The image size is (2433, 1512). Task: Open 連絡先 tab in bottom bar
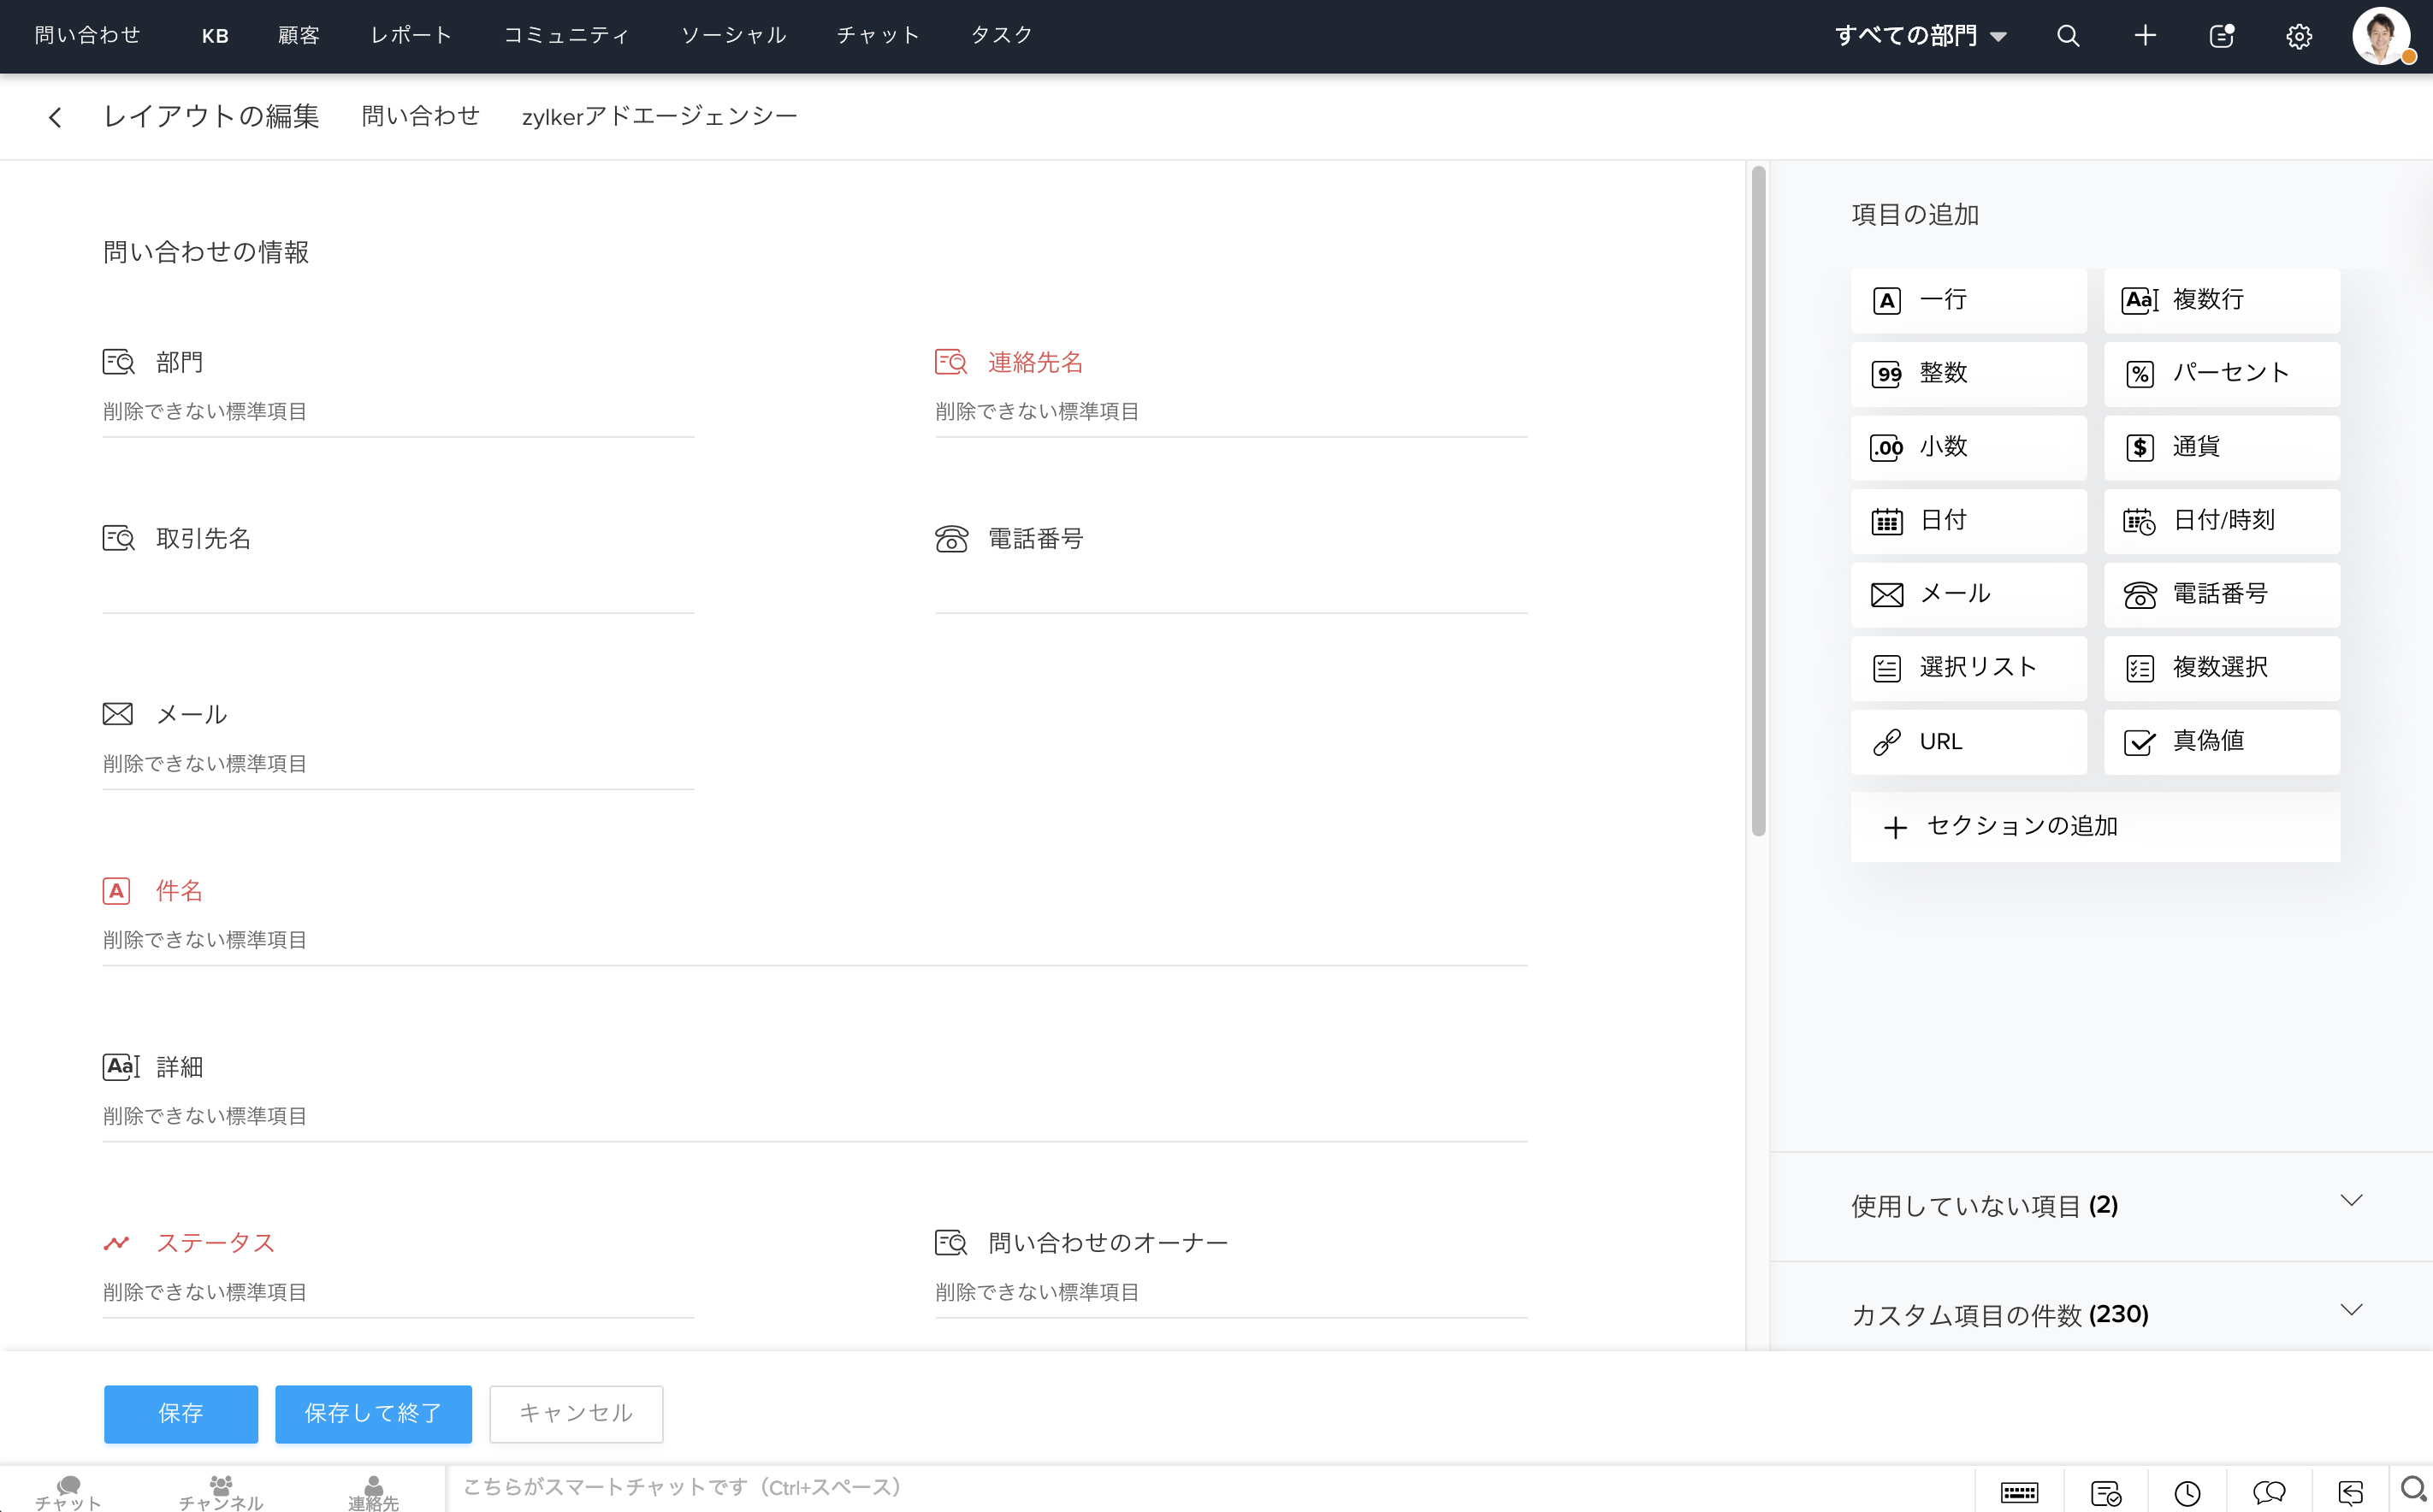click(x=373, y=1493)
